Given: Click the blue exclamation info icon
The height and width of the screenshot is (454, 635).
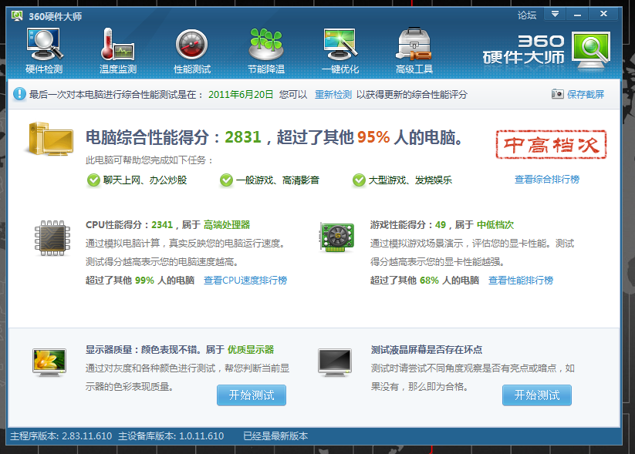Looking at the screenshot, I should 19,94.
